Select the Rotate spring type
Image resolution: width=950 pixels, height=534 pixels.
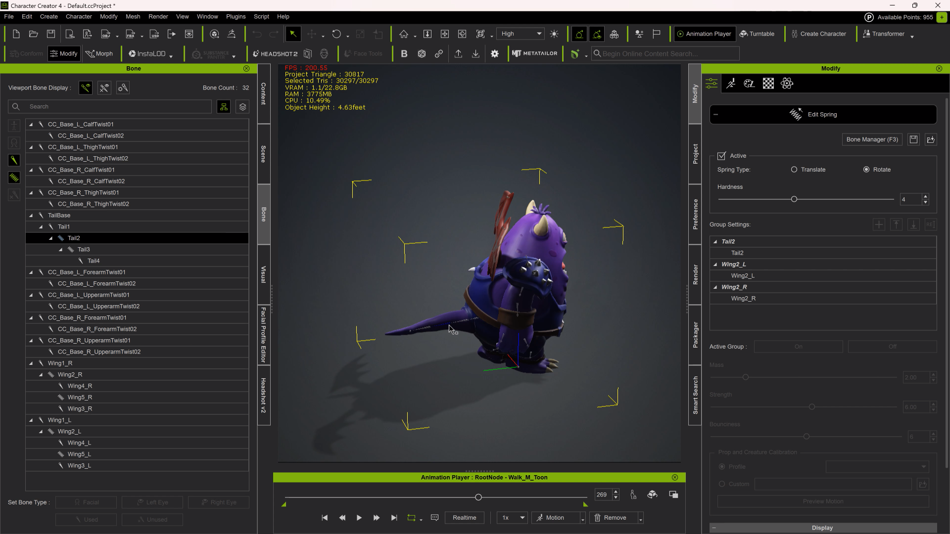(x=866, y=170)
